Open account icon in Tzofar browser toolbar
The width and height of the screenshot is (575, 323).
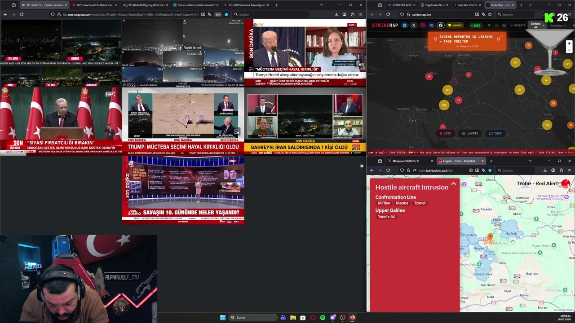(553, 170)
